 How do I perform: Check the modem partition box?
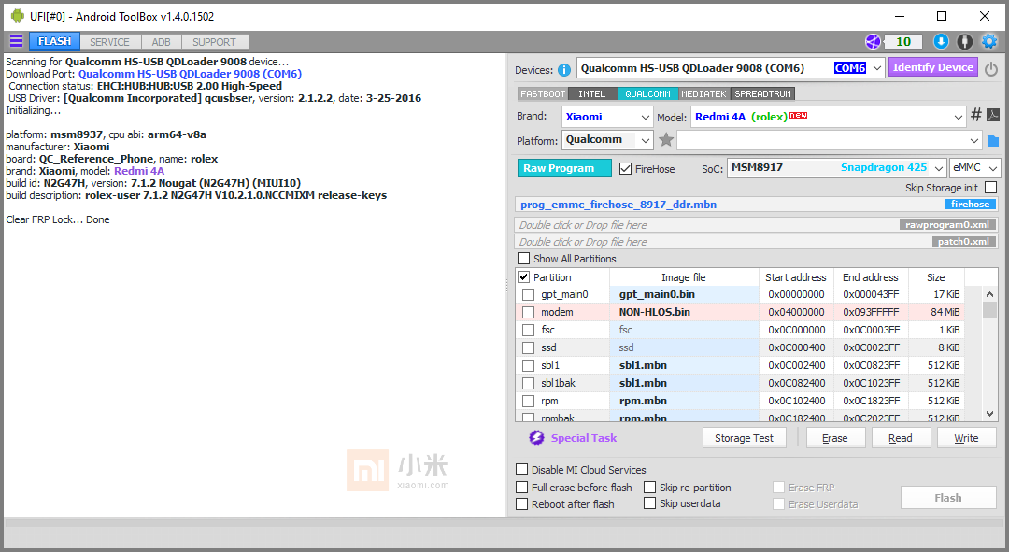pyautogui.click(x=528, y=312)
